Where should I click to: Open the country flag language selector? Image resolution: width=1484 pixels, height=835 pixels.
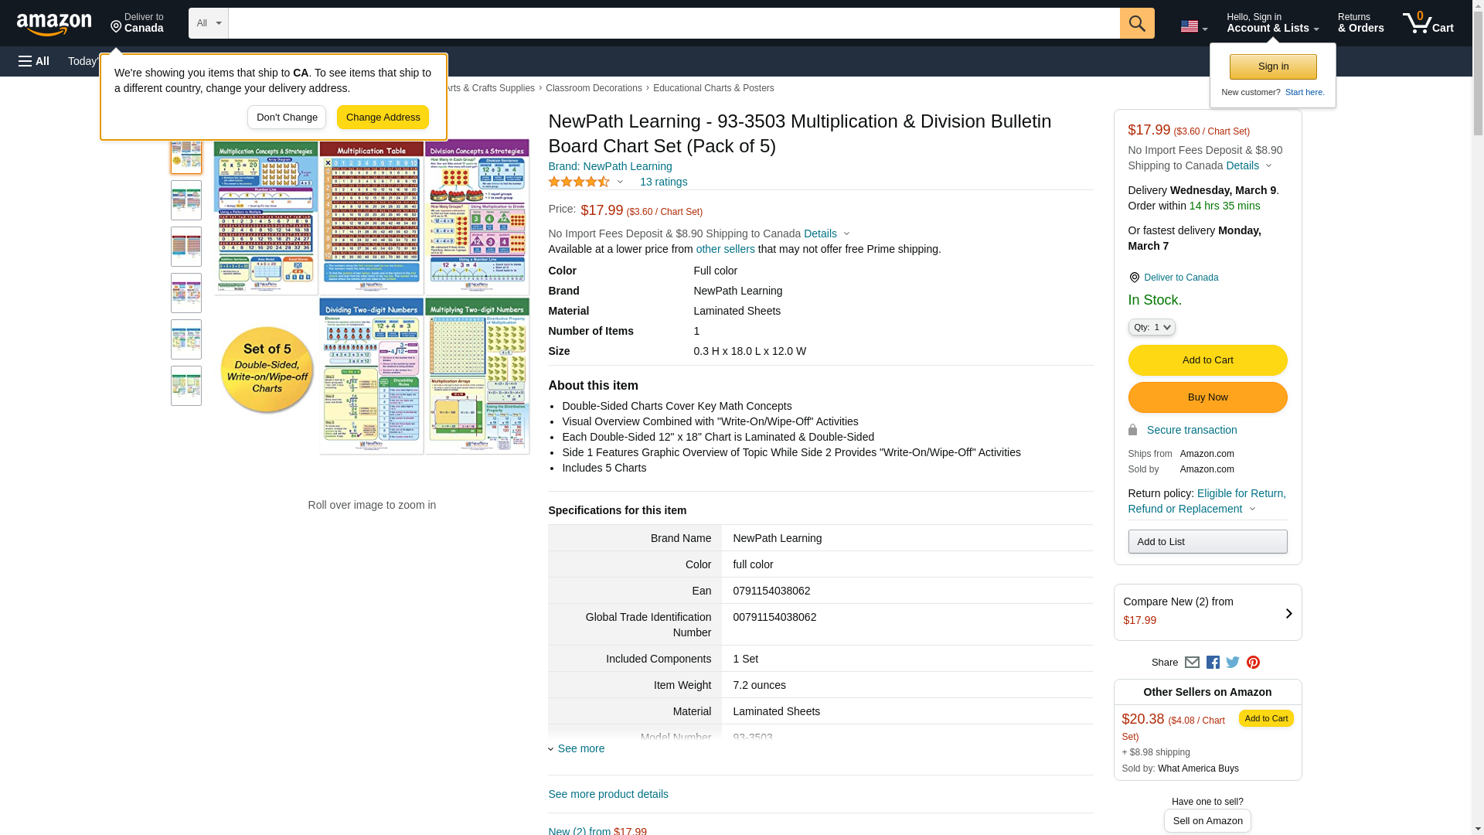coord(1193,26)
